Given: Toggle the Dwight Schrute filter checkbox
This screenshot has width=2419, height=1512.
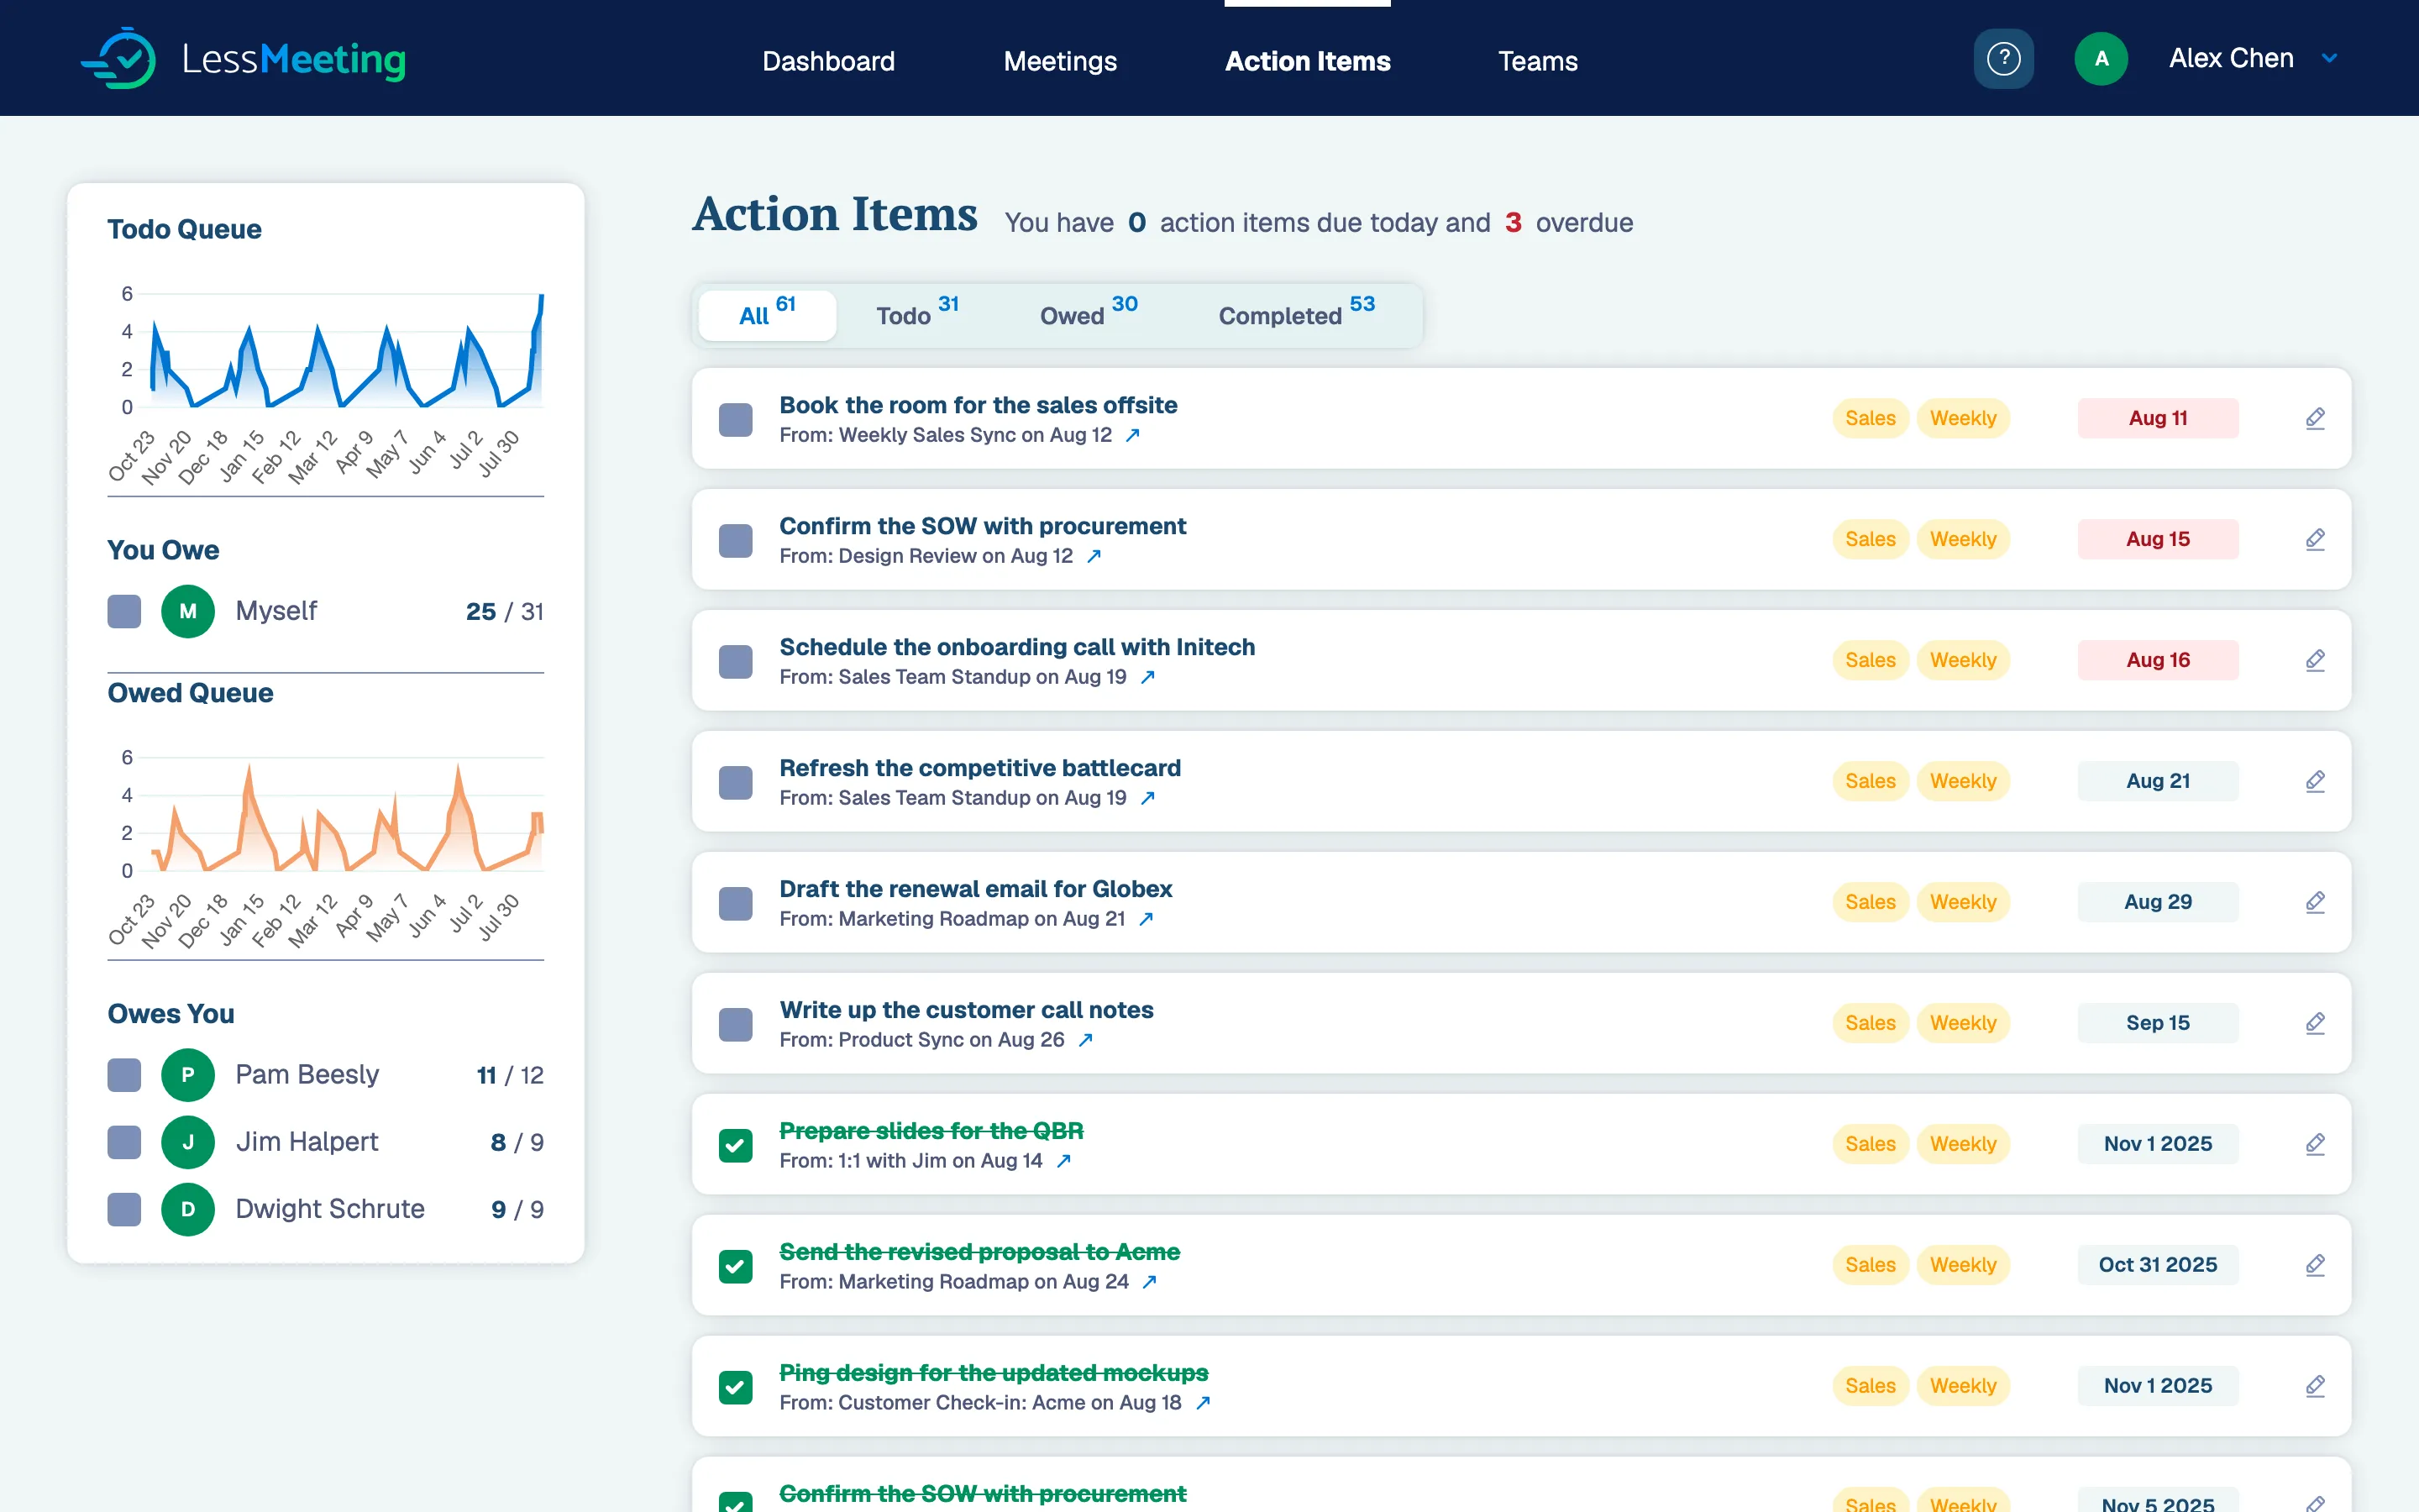Looking at the screenshot, I should (x=124, y=1209).
